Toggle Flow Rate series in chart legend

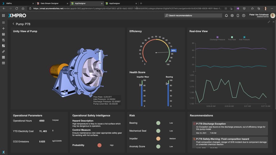232,38
